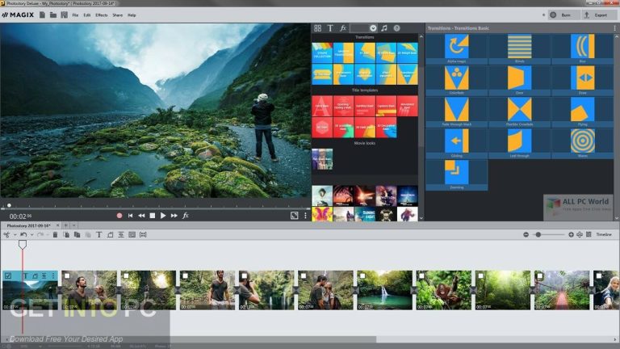Click the rewind button
The image size is (620, 349).
pos(141,216)
